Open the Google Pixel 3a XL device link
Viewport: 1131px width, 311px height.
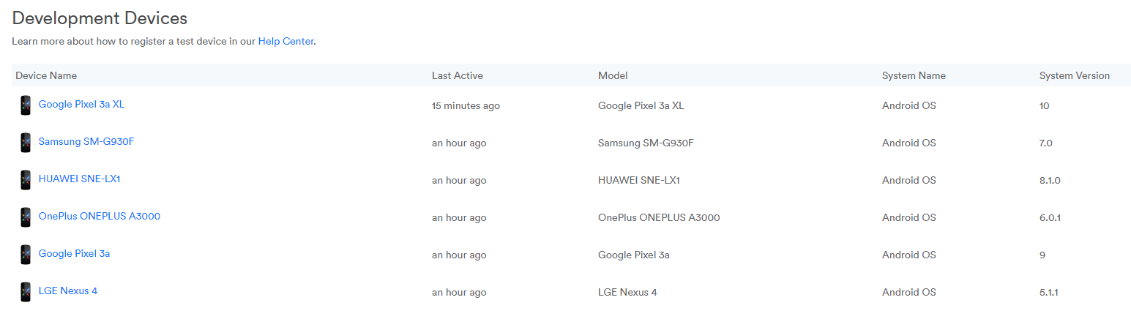coord(81,104)
